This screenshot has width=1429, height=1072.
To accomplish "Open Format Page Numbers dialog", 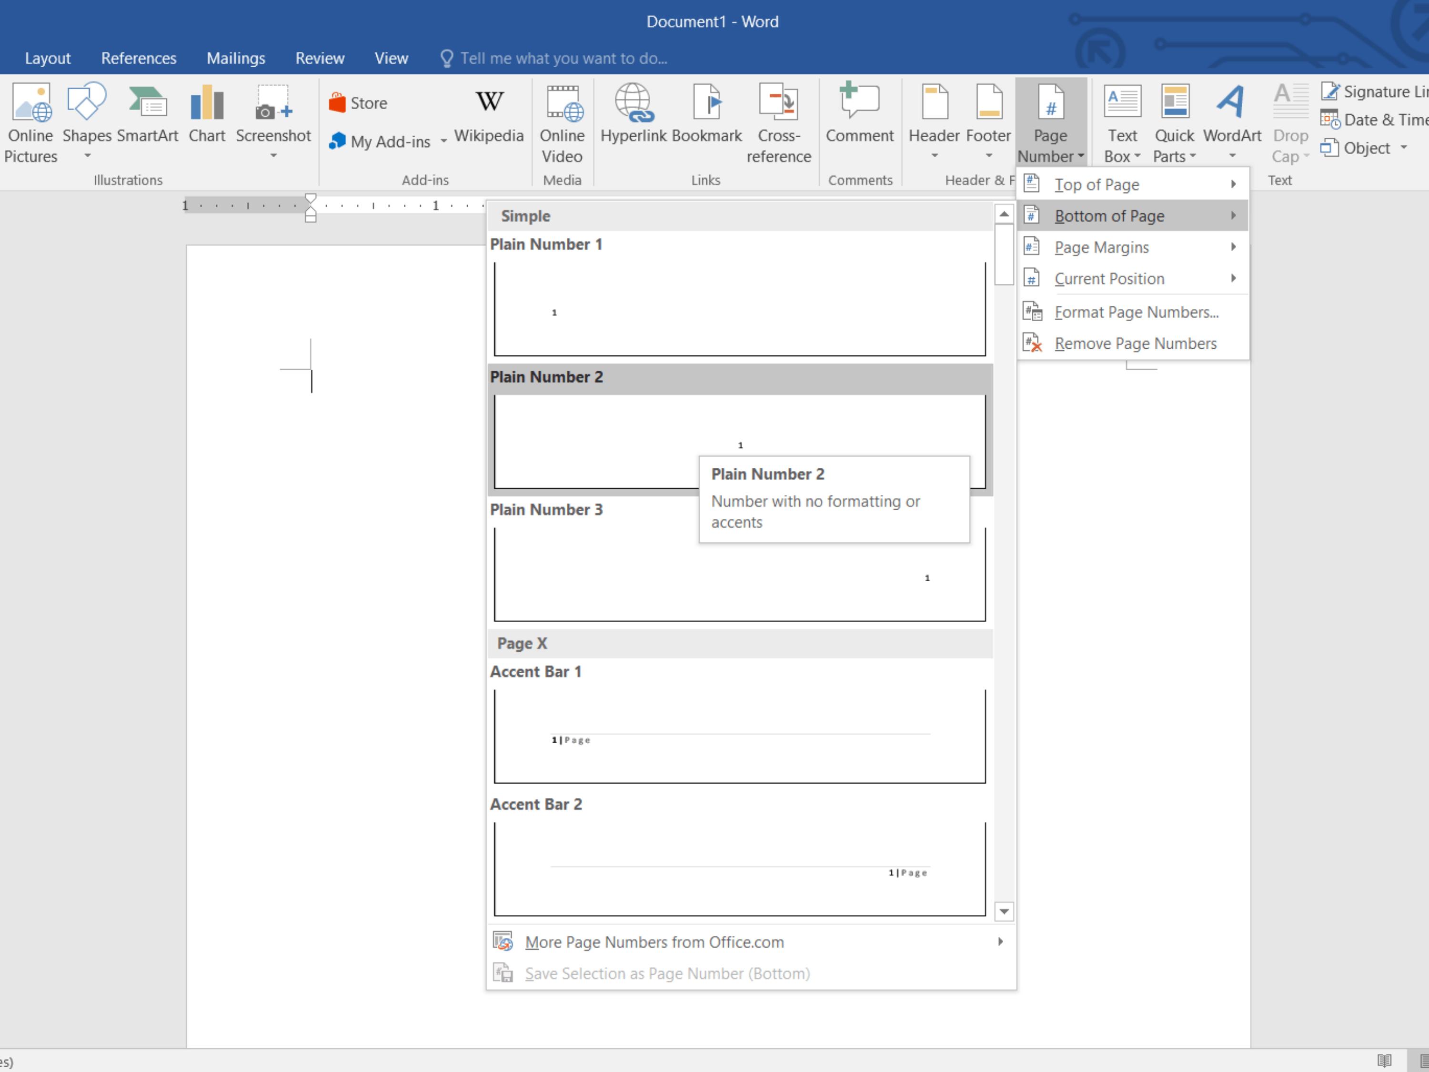I will [1132, 312].
